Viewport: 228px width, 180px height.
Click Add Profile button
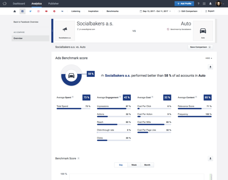tap(184, 4)
